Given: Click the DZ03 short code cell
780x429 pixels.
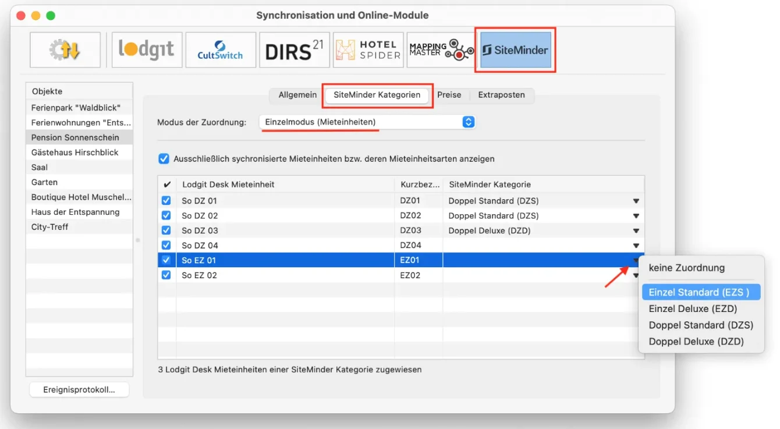Looking at the screenshot, I should pos(419,231).
